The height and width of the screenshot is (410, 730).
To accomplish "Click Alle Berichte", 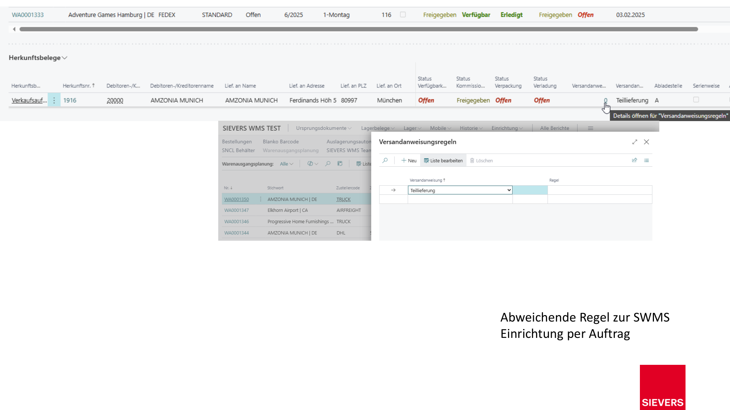I will point(555,128).
